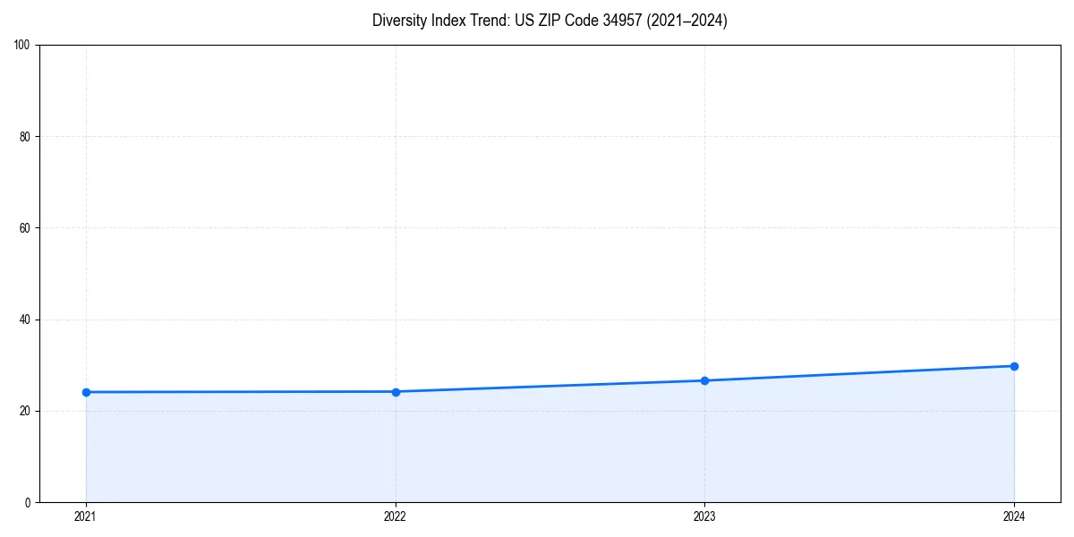Toggle the 2021 x-axis label

85,516
